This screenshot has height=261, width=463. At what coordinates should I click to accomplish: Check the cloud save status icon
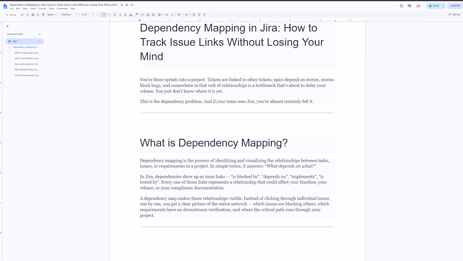pyautogui.click(x=132, y=5)
